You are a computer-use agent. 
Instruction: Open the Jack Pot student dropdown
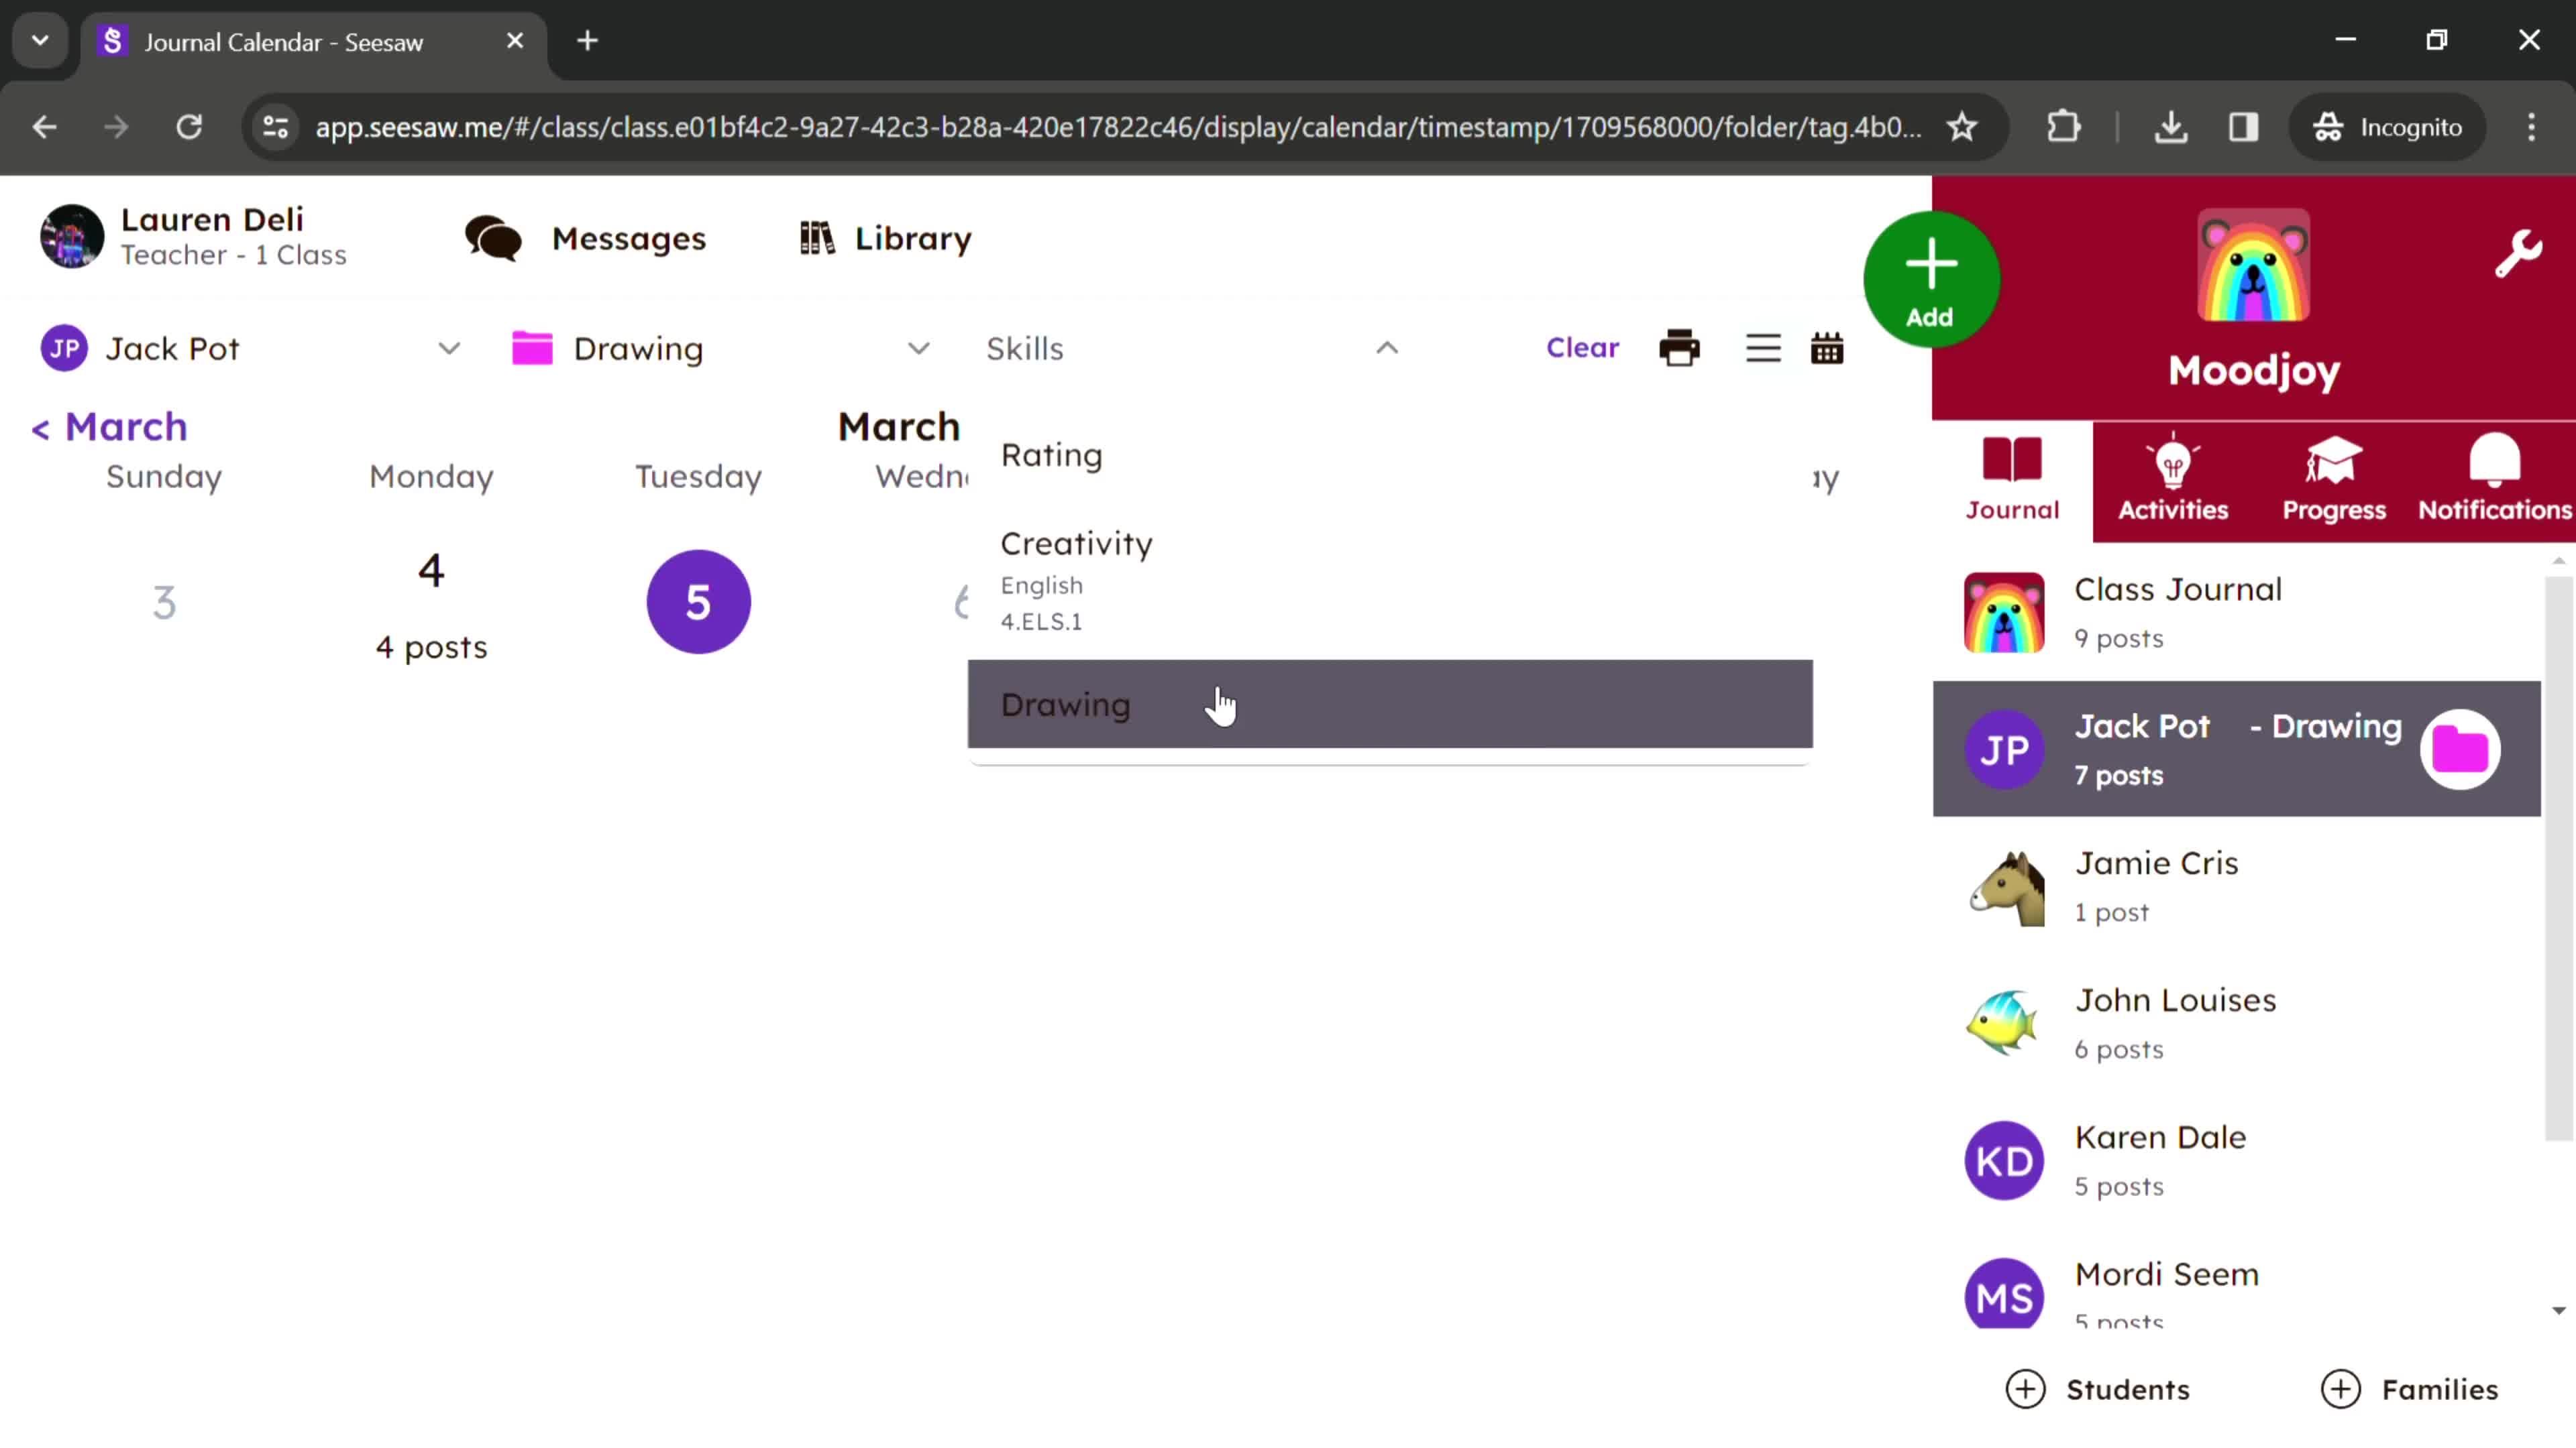click(446, 349)
